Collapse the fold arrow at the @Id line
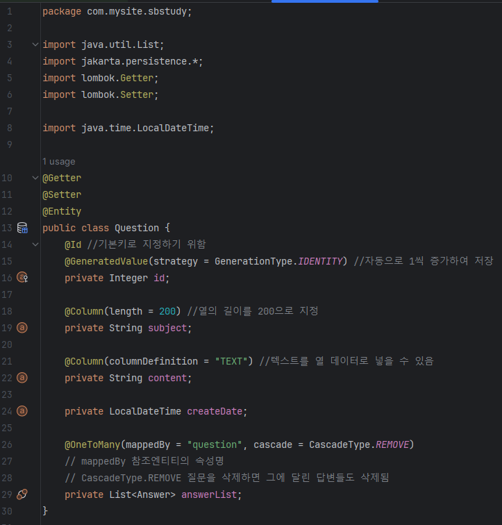The height and width of the screenshot is (525, 502). coord(35,244)
